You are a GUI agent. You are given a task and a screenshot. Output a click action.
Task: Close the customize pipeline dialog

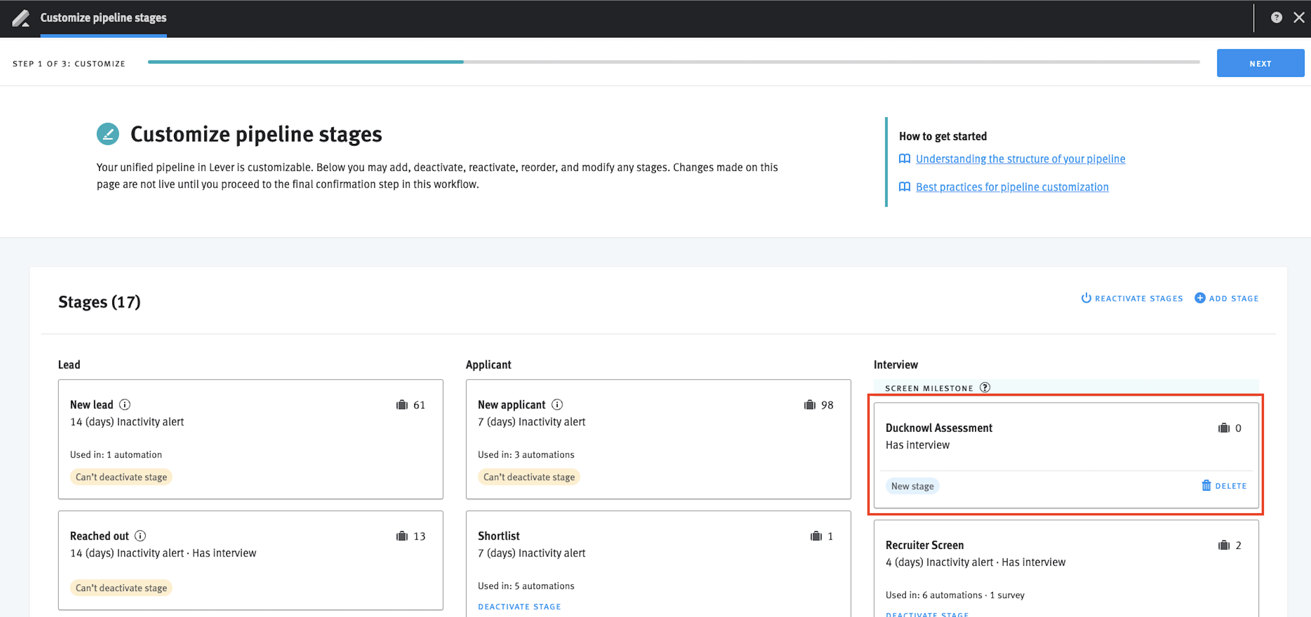(1299, 18)
